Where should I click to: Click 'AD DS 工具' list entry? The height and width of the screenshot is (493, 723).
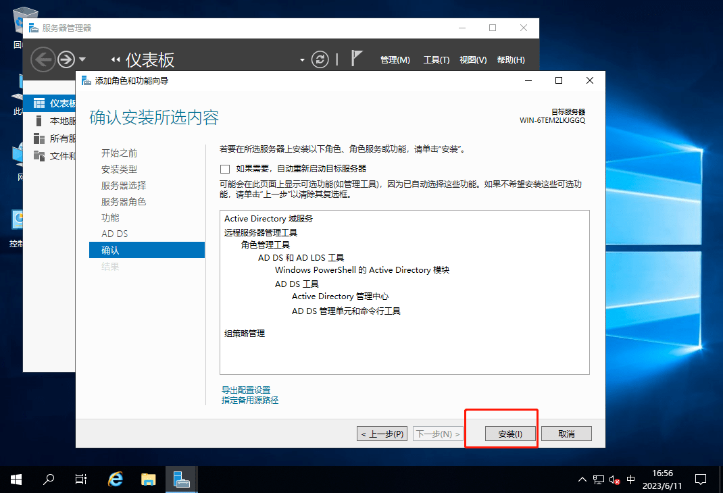pyautogui.click(x=297, y=284)
